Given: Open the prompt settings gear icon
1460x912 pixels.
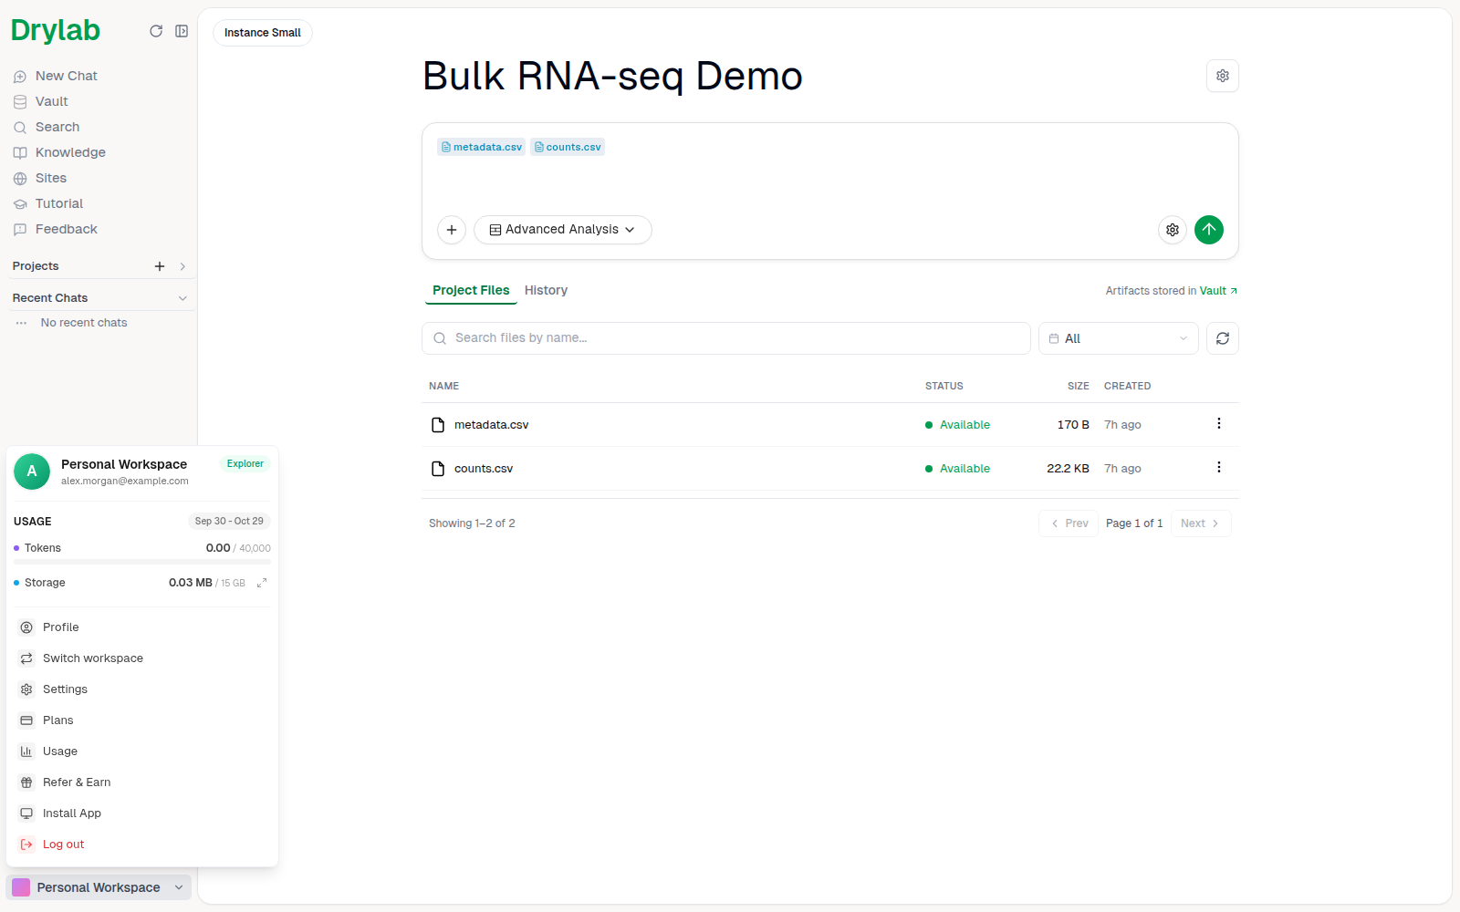Looking at the screenshot, I should (x=1173, y=230).
